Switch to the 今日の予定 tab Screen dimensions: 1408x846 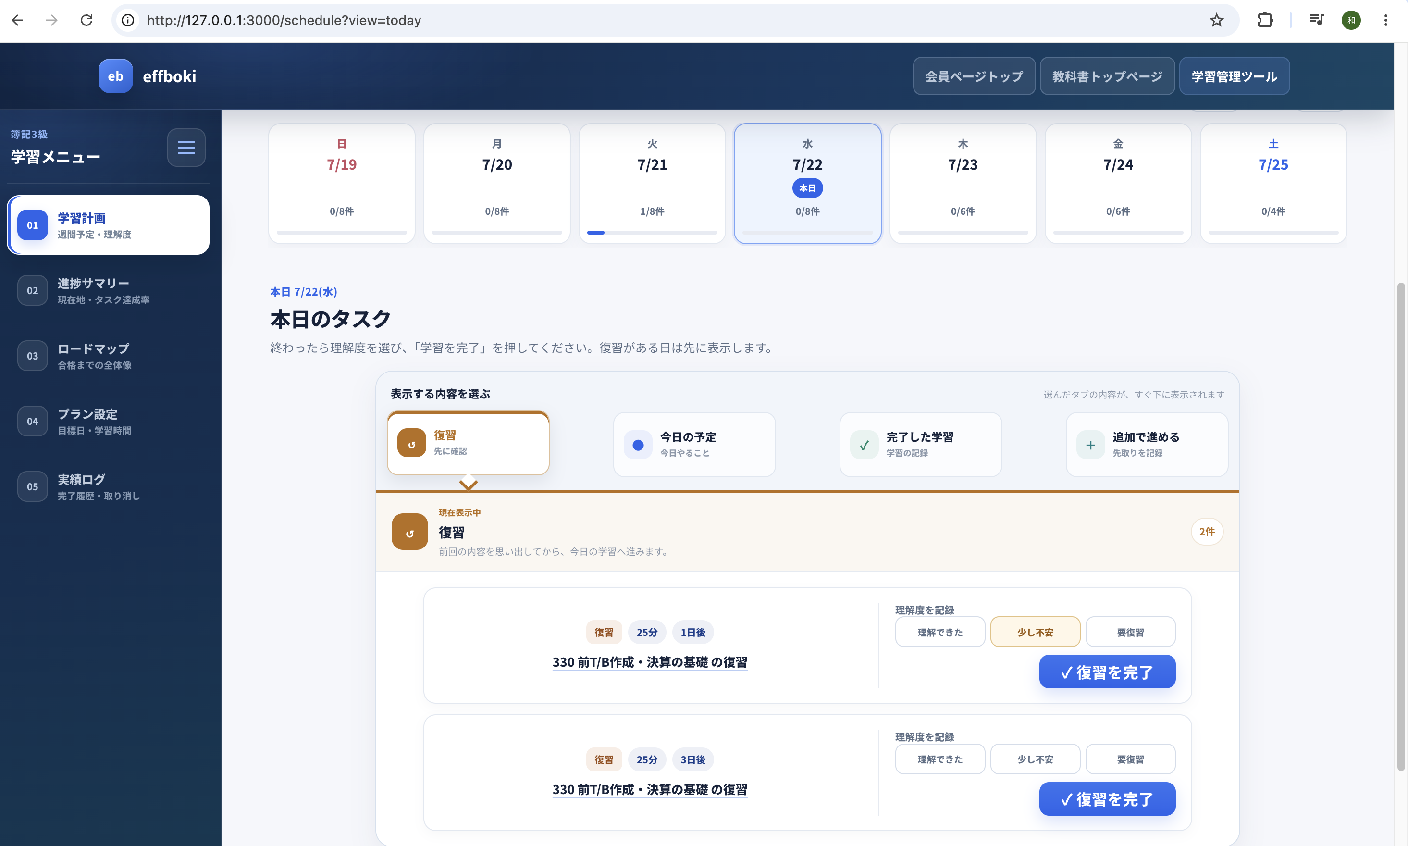(694, 445)
